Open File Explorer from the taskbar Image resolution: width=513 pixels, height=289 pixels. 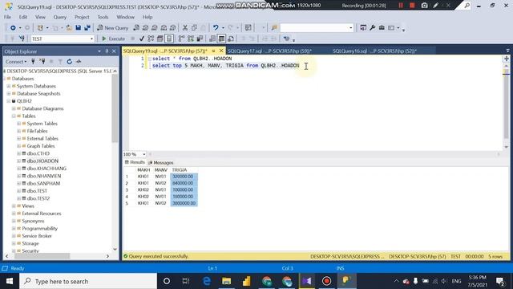(226, 281)
